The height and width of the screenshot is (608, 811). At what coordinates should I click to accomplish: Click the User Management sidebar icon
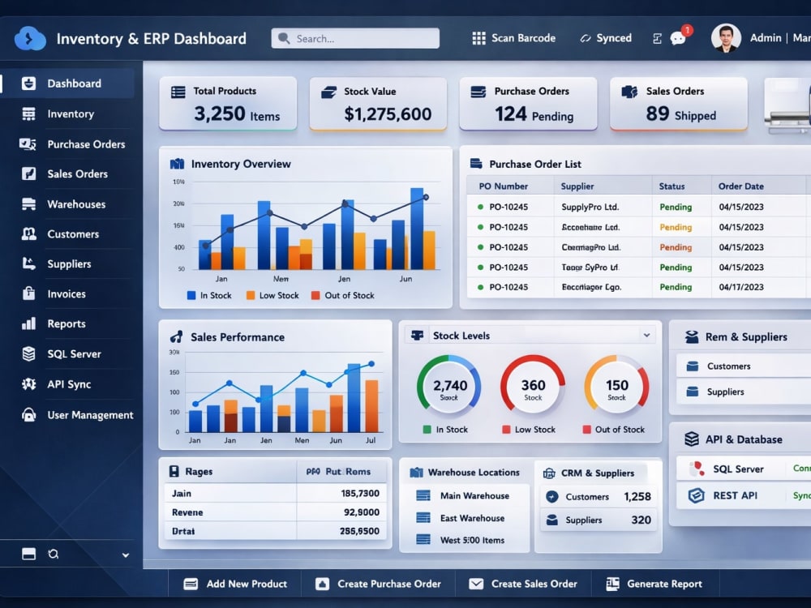29,414
